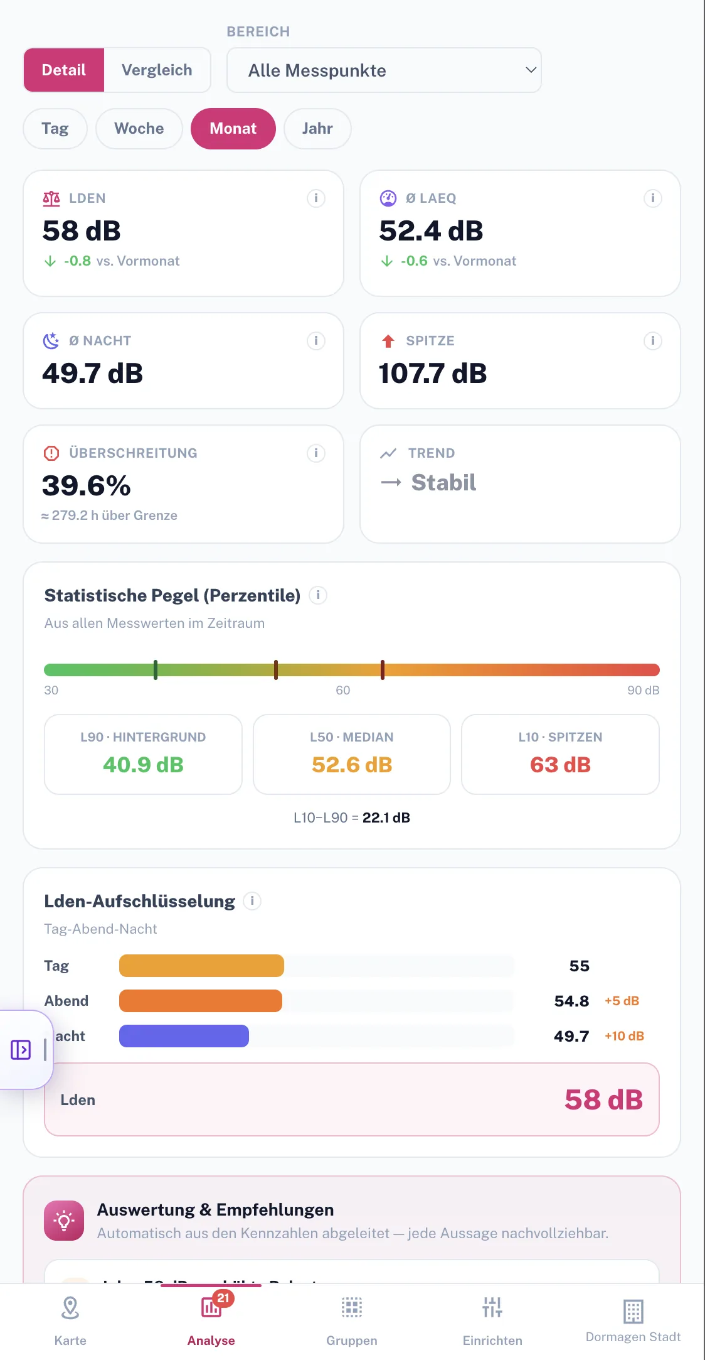Switch to Vergleich view
This screenshot has height=1360, width=705.
[157, 70]
